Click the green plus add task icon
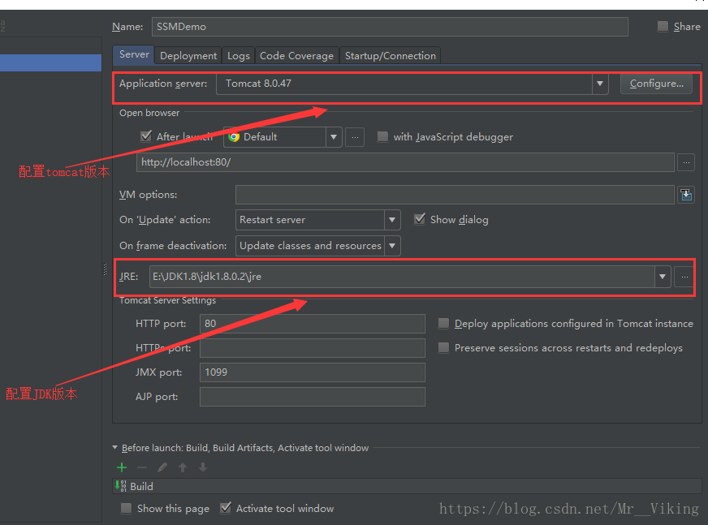 122,467
